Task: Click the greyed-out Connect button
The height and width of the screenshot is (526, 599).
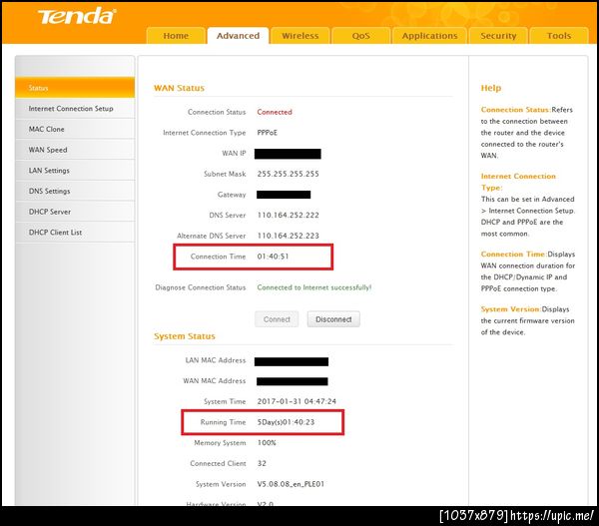Action: click(277, 319)
